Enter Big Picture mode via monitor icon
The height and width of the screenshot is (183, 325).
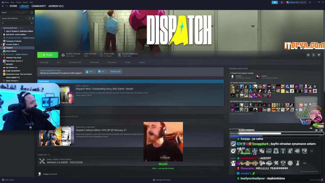click(310, 2)
